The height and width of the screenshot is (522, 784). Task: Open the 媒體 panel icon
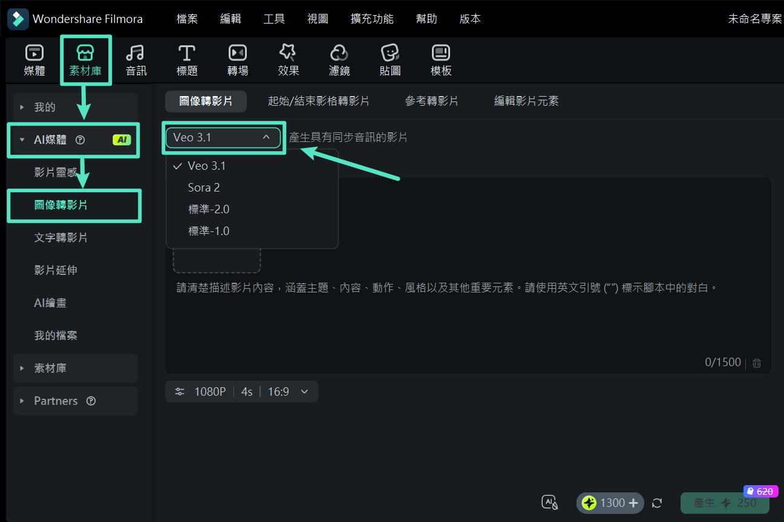coord(34,59)
